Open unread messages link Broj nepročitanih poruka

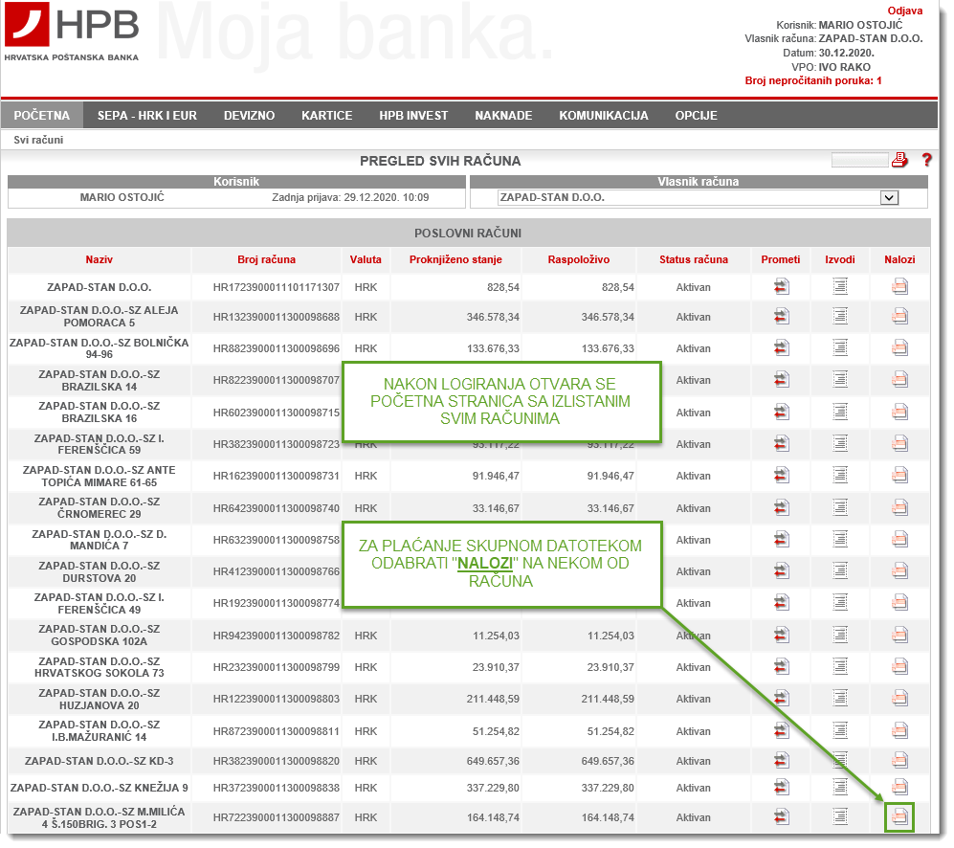coord(812,80)
